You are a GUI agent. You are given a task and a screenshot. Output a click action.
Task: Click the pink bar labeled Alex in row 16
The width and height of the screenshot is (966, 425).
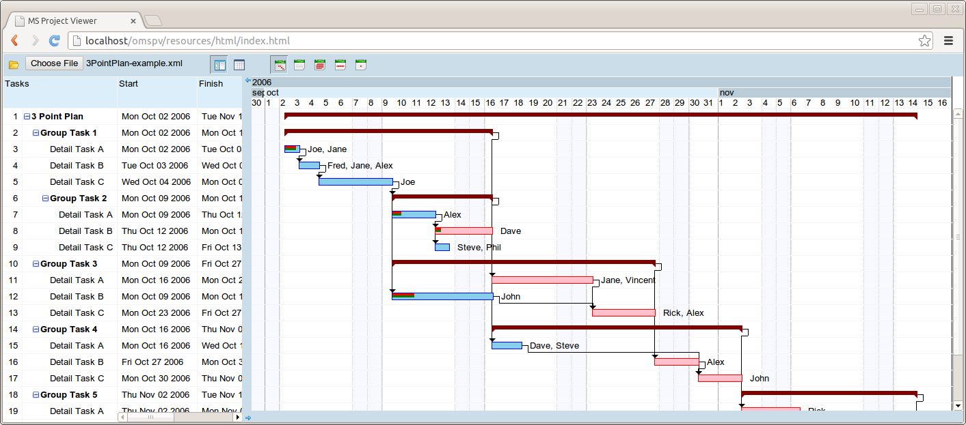[677, 362]
